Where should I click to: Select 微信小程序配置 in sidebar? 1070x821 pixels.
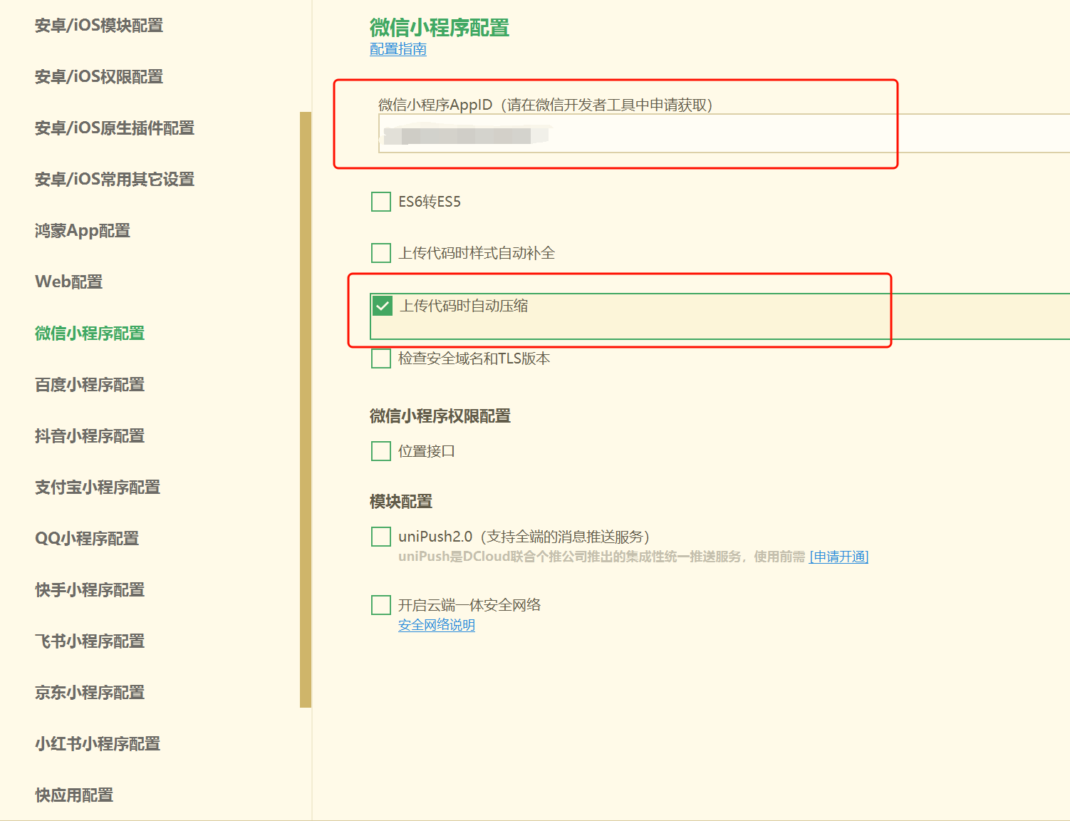tap(90, 334)
